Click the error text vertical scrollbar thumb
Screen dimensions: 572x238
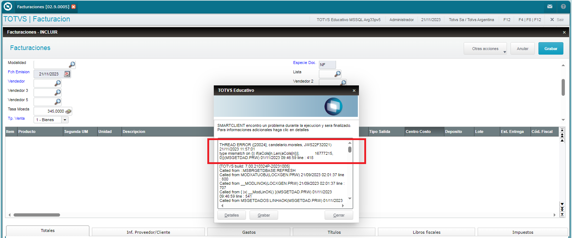(350, 149)
